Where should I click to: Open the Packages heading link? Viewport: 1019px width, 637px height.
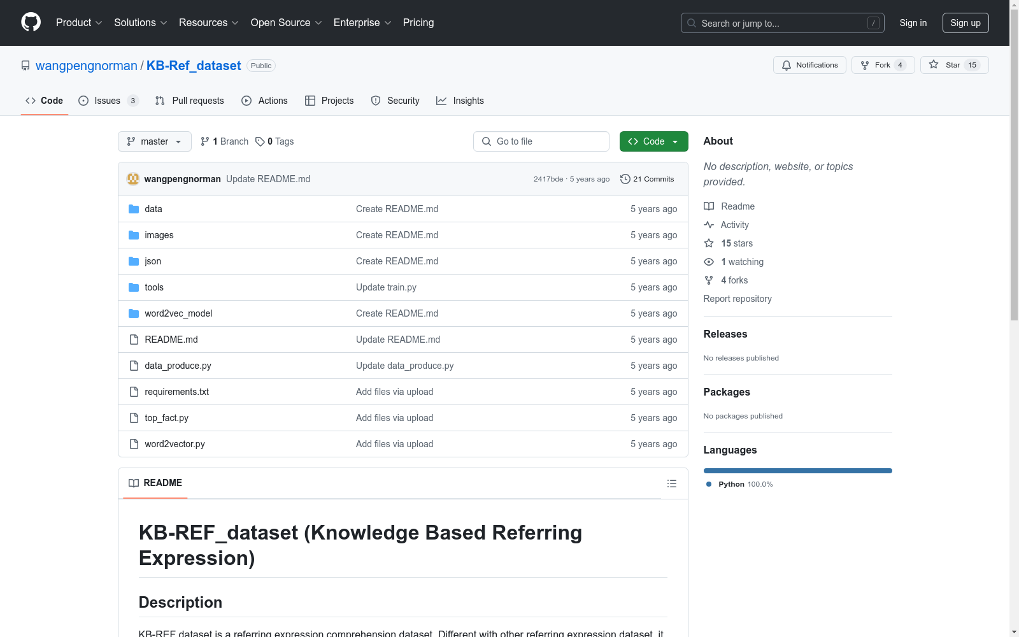[727, 392]
